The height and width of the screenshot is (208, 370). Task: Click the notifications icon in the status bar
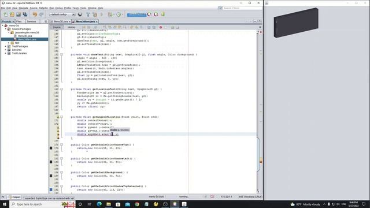coord(212,196)
